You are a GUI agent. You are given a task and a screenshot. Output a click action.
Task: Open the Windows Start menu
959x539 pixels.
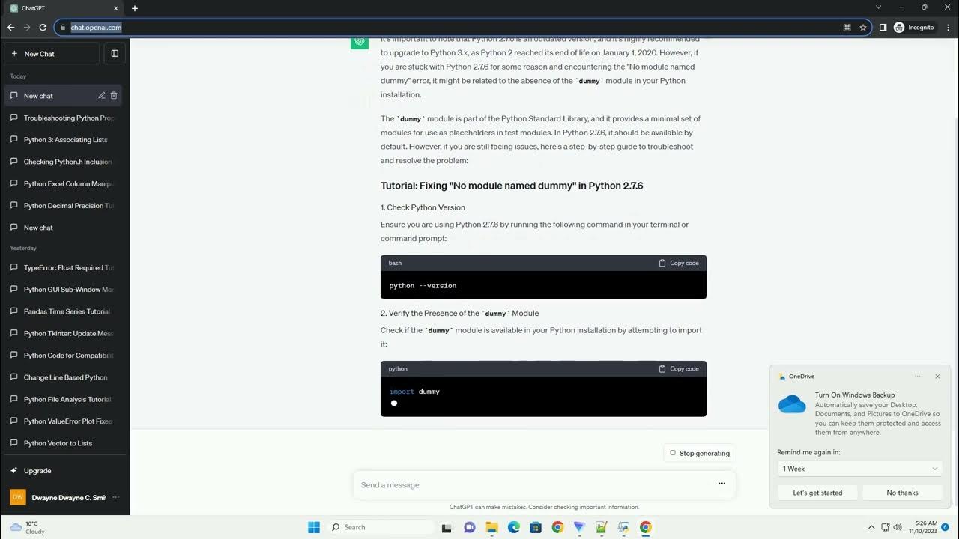coord(314,527)
